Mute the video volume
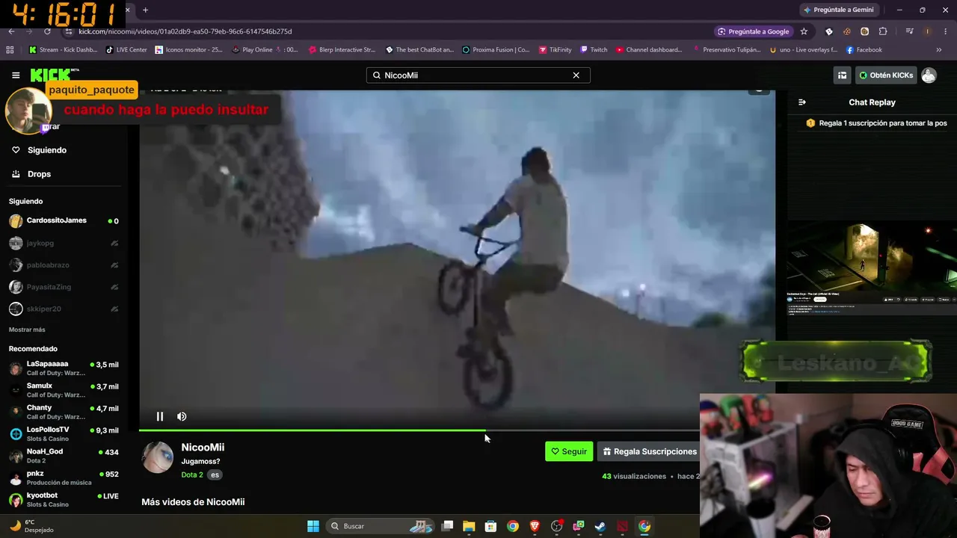The image size is (957, 538). (x=182, y=416)
